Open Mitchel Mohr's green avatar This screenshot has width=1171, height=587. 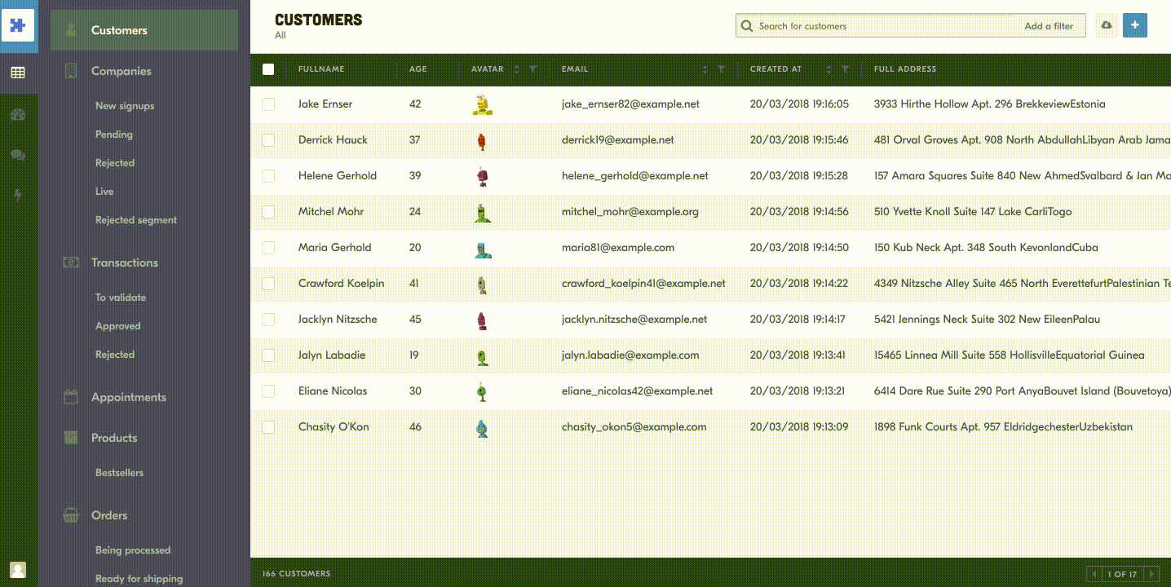pos(482,212)
